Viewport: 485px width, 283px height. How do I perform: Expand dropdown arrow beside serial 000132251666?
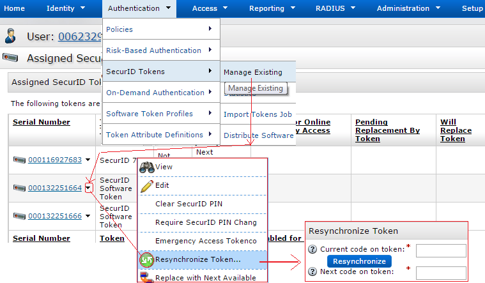point(88,217)
